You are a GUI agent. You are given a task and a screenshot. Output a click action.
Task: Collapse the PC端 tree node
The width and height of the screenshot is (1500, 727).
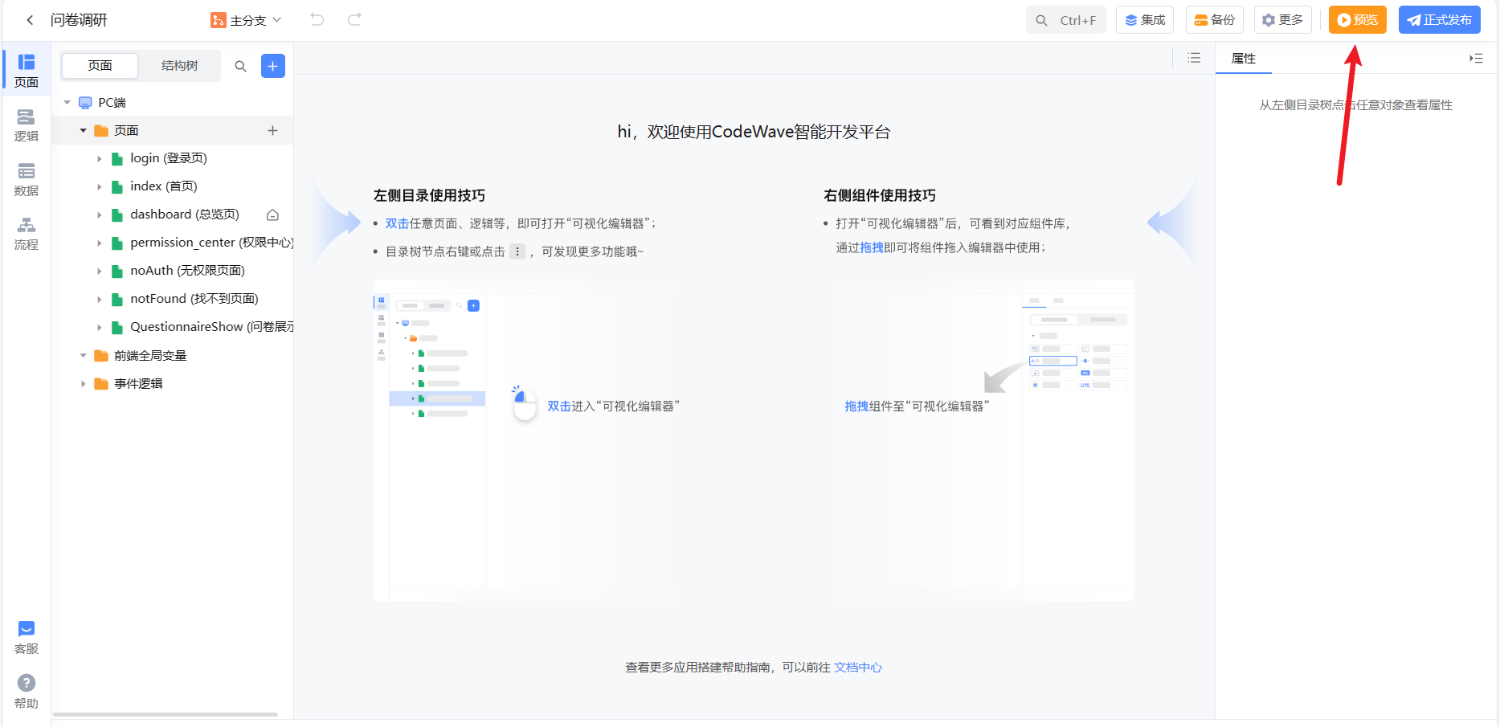click(x=67, y=103)
